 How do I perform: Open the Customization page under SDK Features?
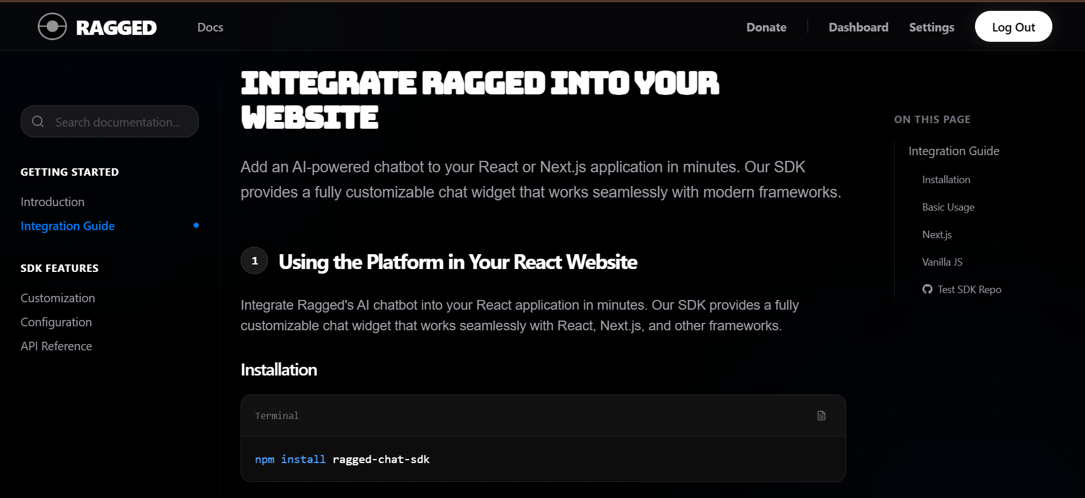(57, 298)
